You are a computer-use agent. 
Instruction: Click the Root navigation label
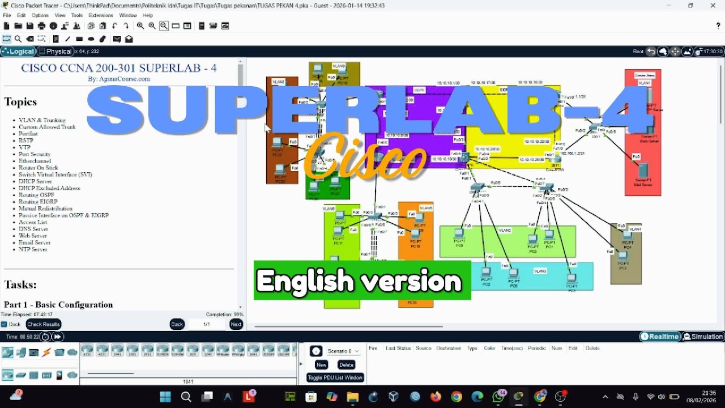point(638,52)
